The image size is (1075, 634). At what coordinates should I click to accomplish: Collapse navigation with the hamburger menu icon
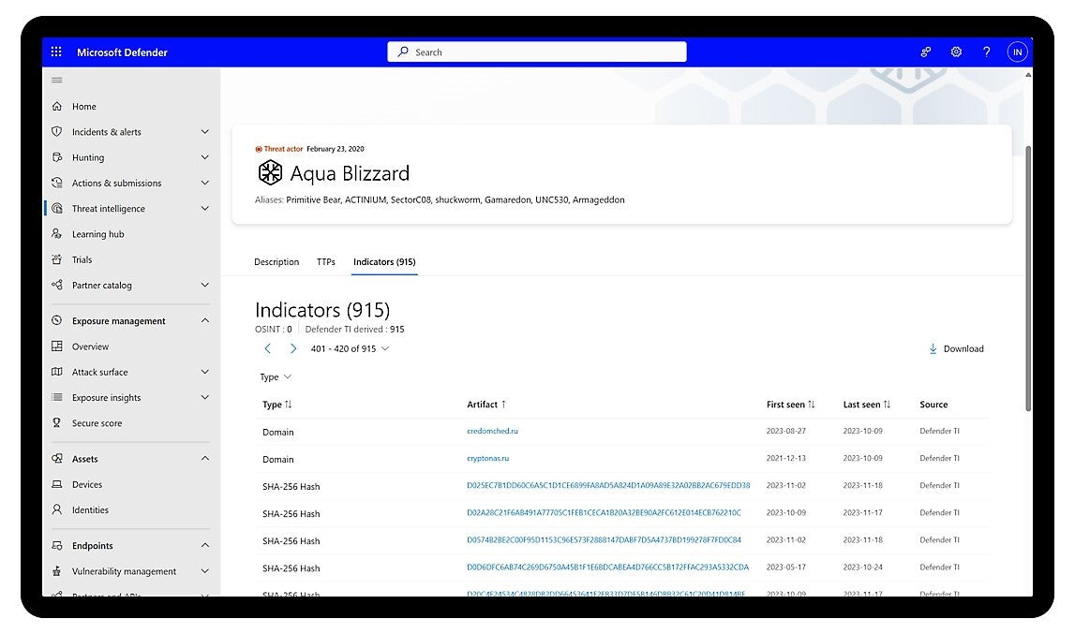tap(57, 81)
